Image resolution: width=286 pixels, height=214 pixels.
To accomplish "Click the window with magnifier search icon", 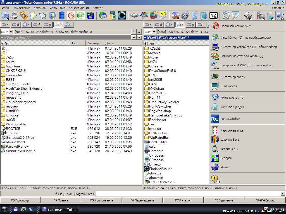I will coord(235,16).
